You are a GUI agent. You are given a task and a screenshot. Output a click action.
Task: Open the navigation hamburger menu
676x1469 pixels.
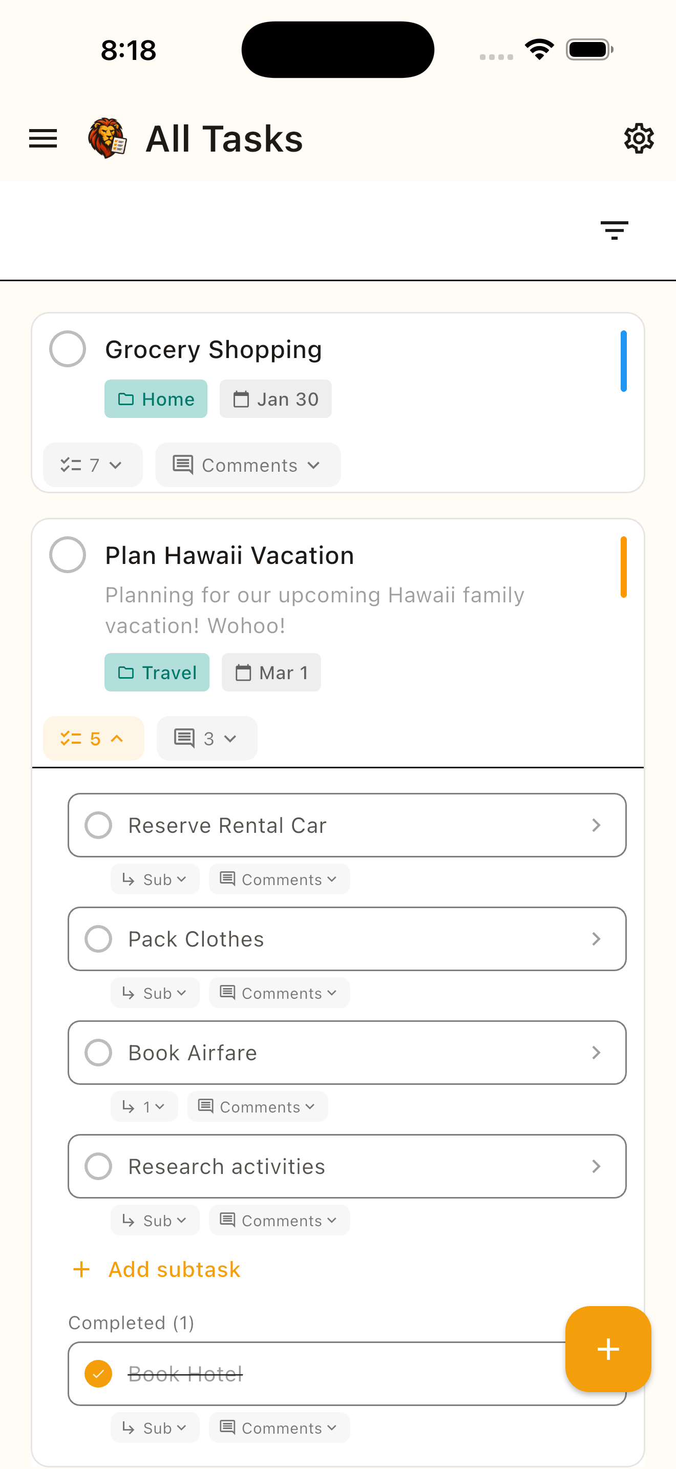click(42, 137)
